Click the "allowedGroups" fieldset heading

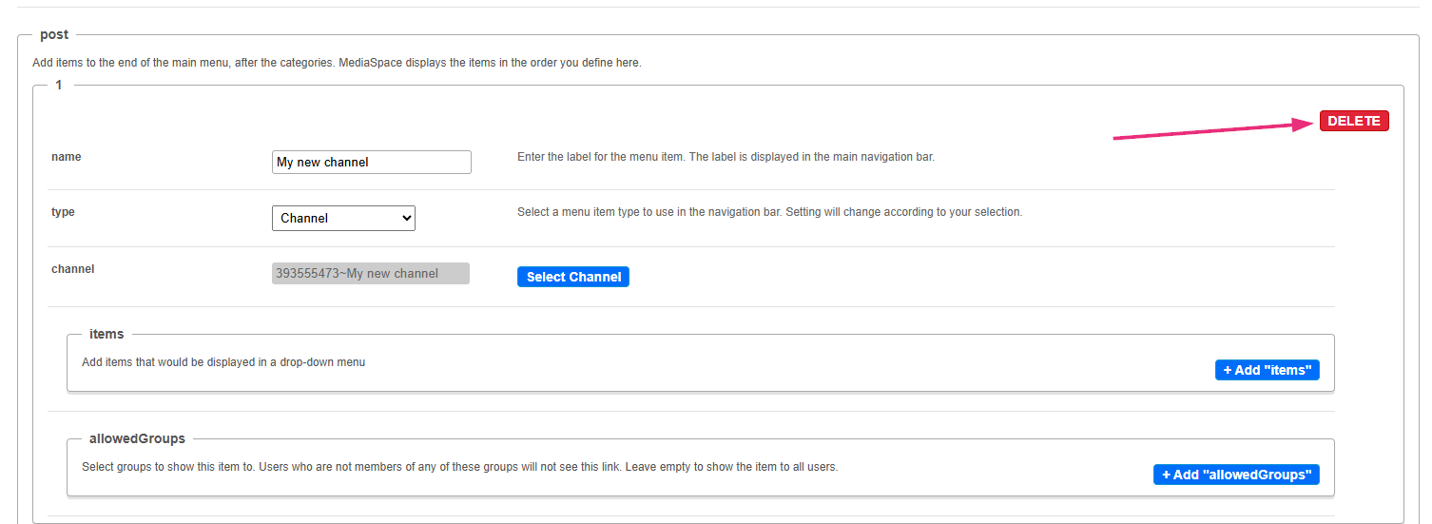[x=137, y=439]
